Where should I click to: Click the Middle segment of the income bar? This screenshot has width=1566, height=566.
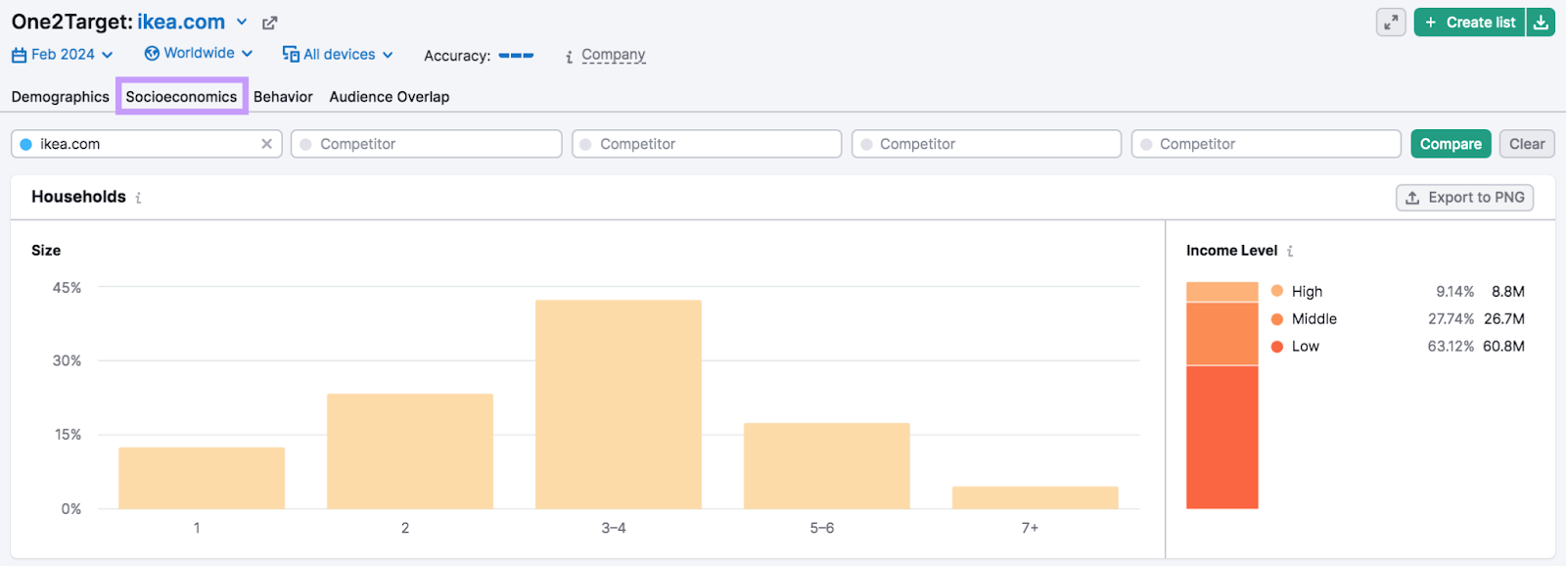1221,334
